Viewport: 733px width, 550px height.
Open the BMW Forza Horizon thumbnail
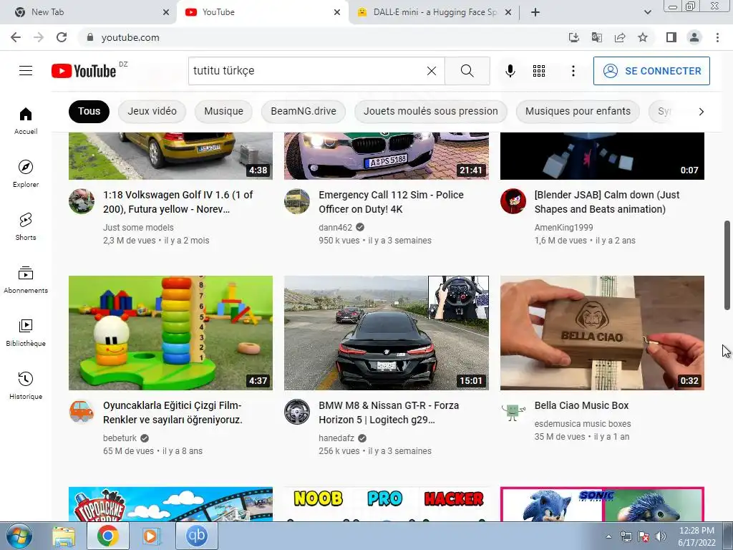[386, 333]
